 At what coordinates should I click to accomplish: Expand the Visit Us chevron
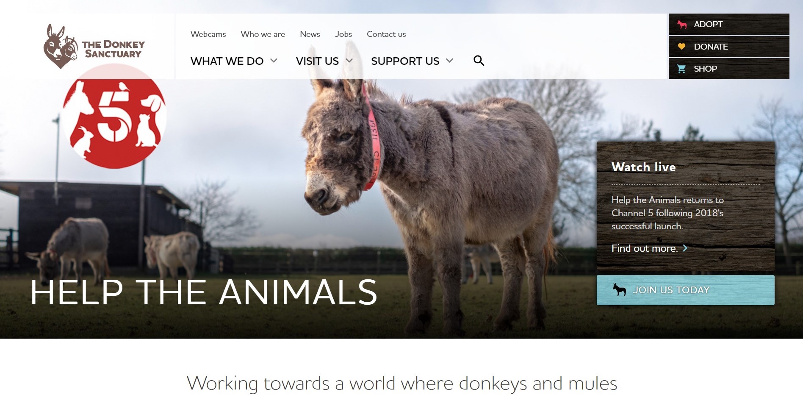[349, 61]
